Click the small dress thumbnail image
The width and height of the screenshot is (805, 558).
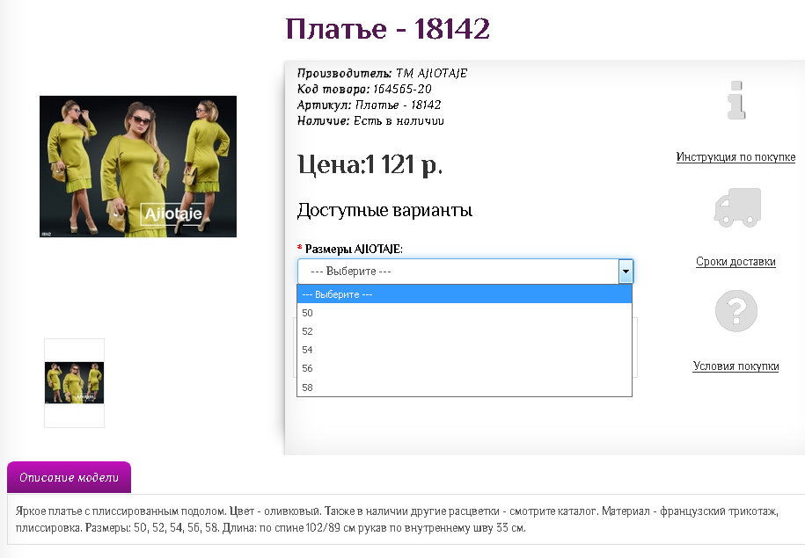click(x=75, y=383)
